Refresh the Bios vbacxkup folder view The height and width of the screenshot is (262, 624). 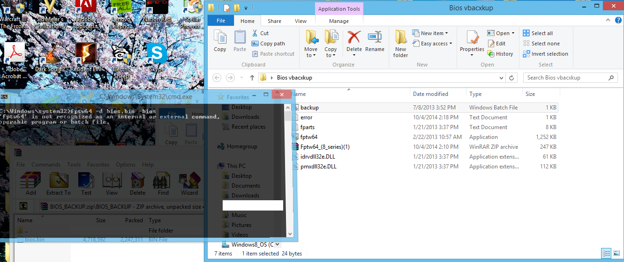point(511,78)
